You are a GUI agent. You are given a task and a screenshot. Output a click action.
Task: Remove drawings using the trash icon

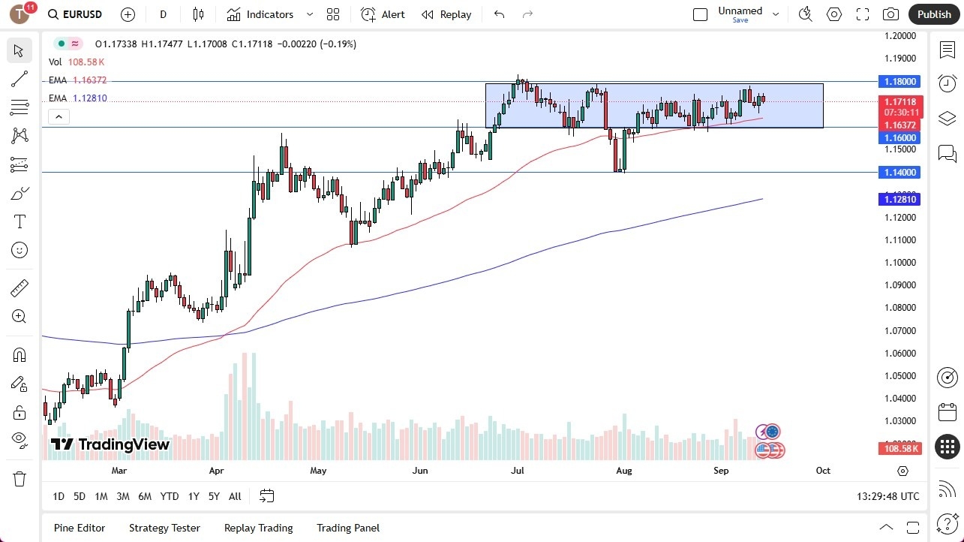[x=20, y=478]
